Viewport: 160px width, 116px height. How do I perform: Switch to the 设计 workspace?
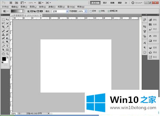[105, 3]
